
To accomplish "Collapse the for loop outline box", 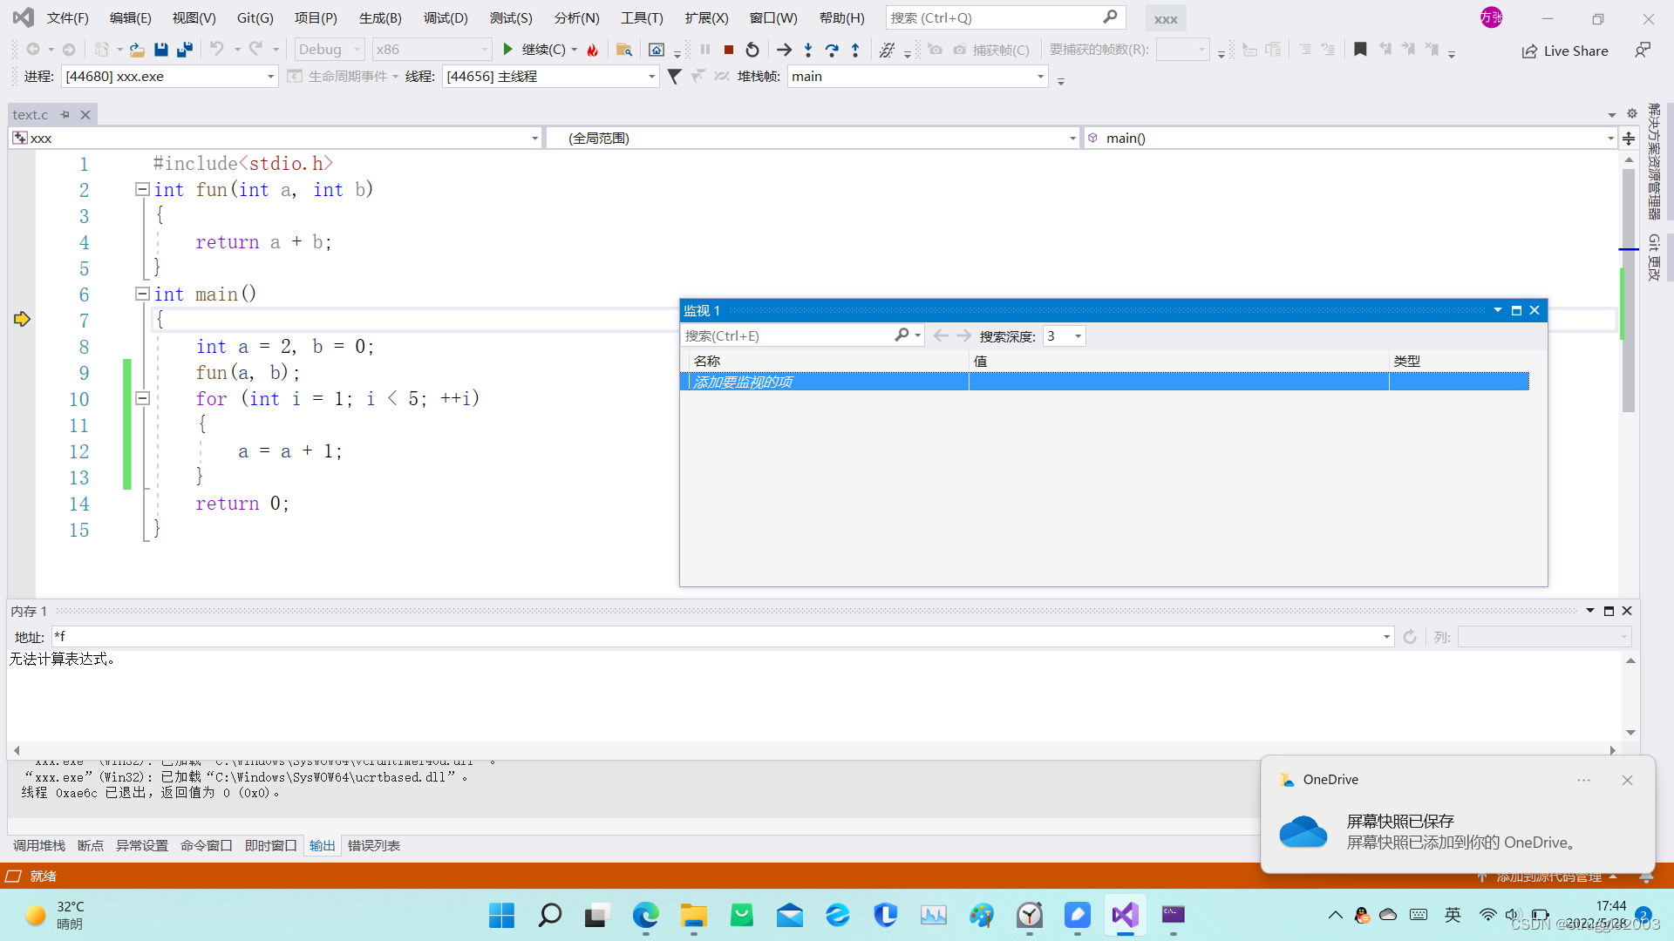I will pyautogui.click(x=142, y=398).
